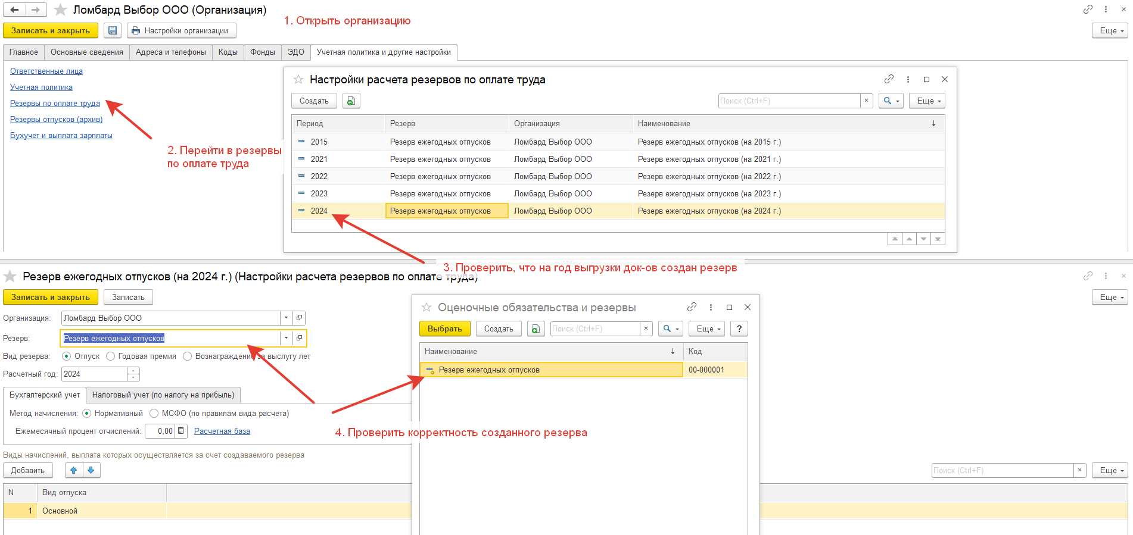Open the Ответственные лица link
The height and width of the screenshot is (535, 1133).
(x=46, y=71)
